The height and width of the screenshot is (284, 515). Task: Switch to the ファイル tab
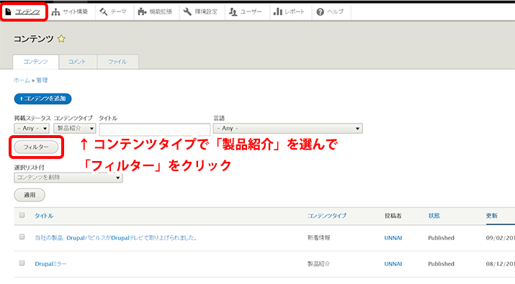coord(117,62)
